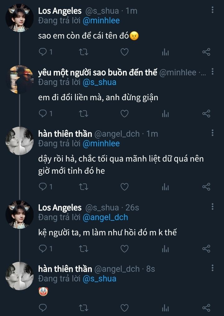Image resolution: width=224 pixels, height=316 pixels.
Task: Like the first Los Angeles tweet
Action: pos(124,52)
